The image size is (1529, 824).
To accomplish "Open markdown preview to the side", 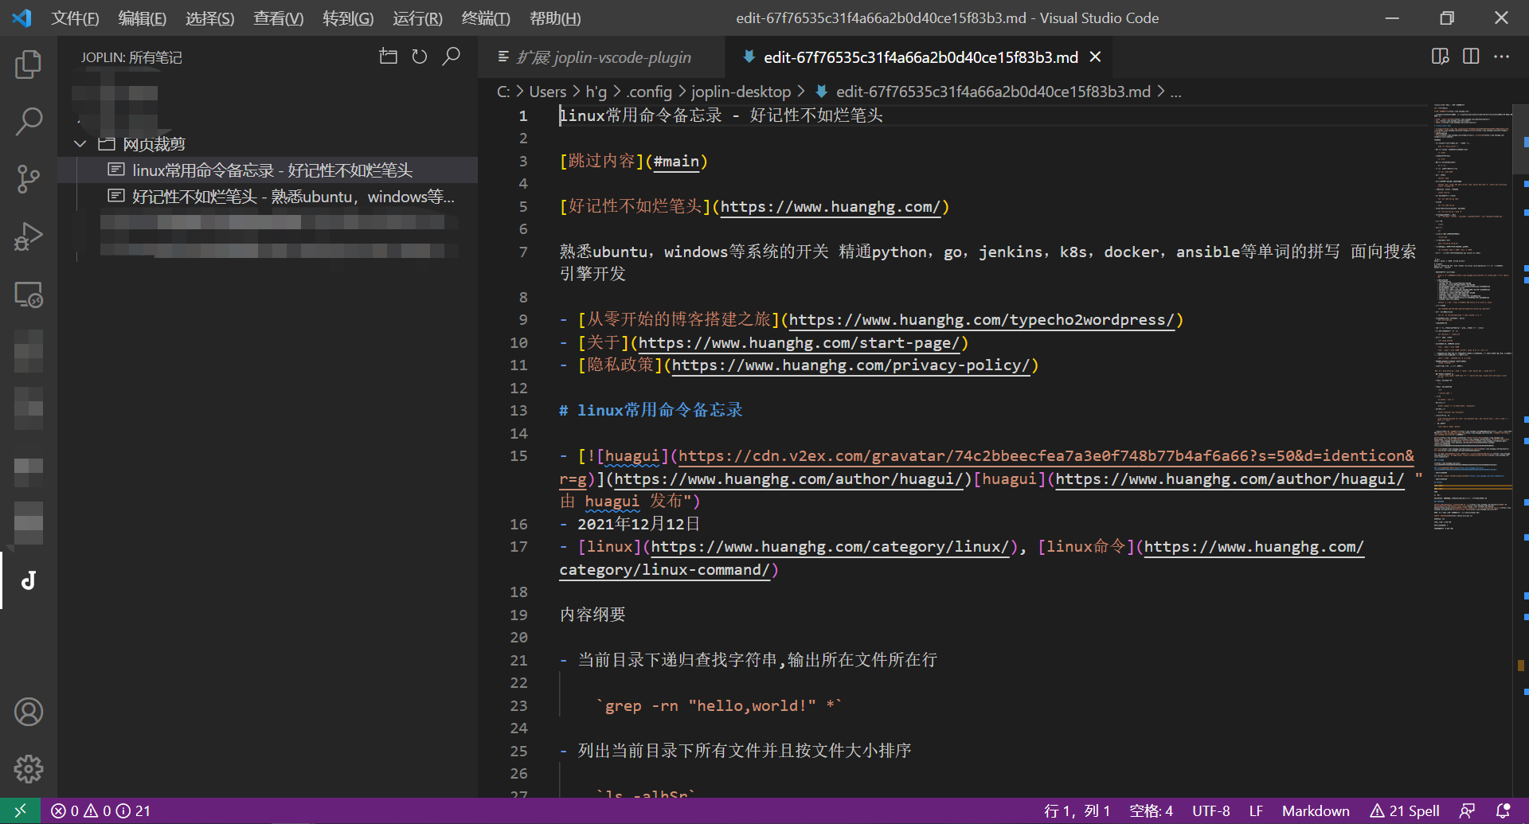I will coord(1440,57).
